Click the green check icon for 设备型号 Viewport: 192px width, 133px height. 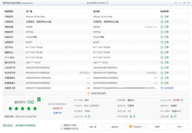162,17
